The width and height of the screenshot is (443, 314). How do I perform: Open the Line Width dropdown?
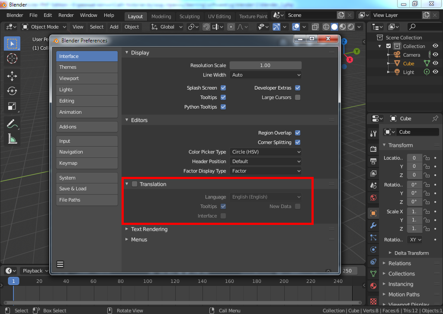tap(265, 75)
